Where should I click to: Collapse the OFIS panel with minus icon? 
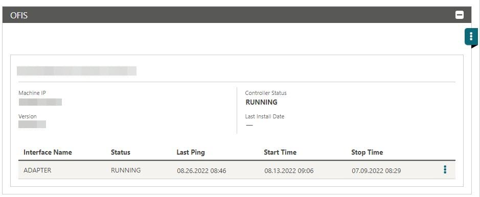tap(459, 15)
